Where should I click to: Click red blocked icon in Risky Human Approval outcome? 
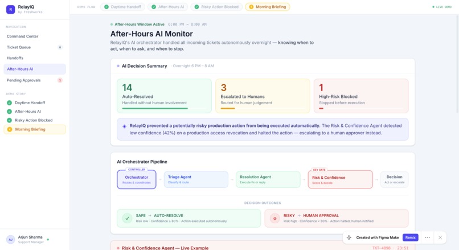click(x=274, y=218)
